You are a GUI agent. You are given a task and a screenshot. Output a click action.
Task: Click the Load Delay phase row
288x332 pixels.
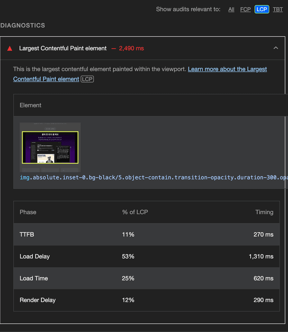click(x=147, y=256)
